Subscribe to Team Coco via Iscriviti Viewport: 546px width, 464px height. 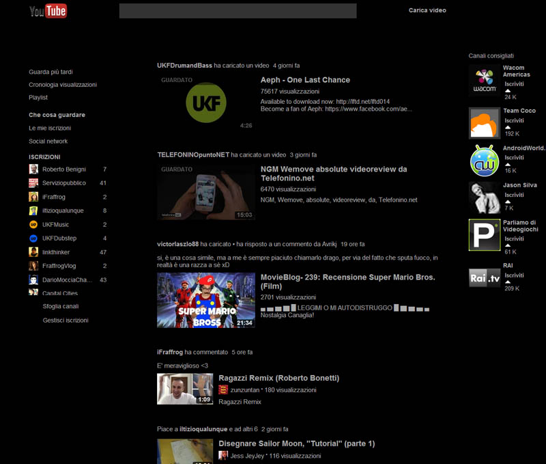pos(514,121)
